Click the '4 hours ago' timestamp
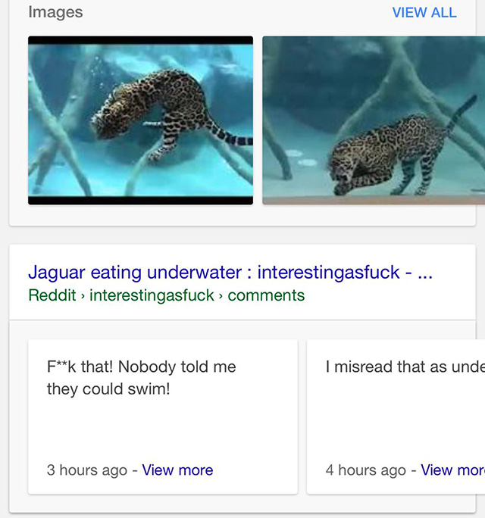 pyautogui.click(x=366, y=470)
